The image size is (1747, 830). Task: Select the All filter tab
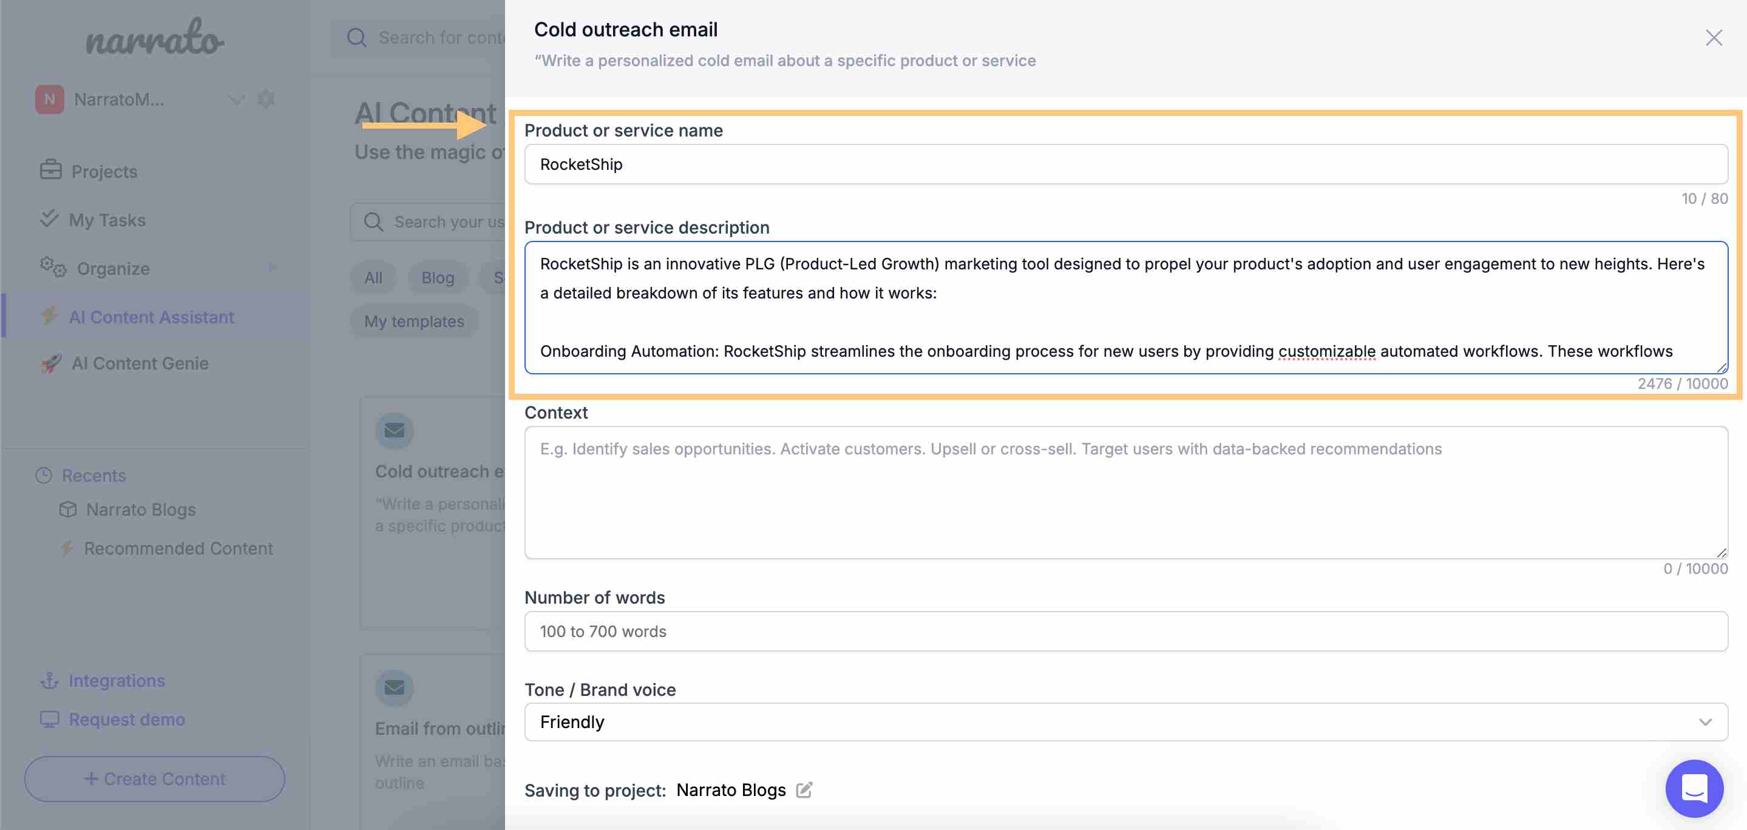tap(373, 277)
